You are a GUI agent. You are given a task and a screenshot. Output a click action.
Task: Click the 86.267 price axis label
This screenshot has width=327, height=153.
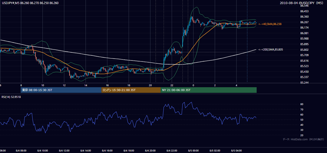click(304, 22)
